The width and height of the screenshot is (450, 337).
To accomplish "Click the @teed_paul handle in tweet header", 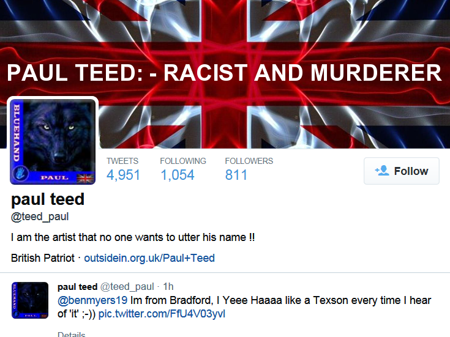I will pos(127,287).
